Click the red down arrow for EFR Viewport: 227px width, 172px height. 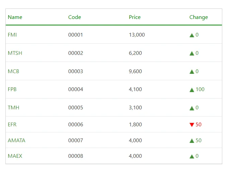(x=192, y=125)
